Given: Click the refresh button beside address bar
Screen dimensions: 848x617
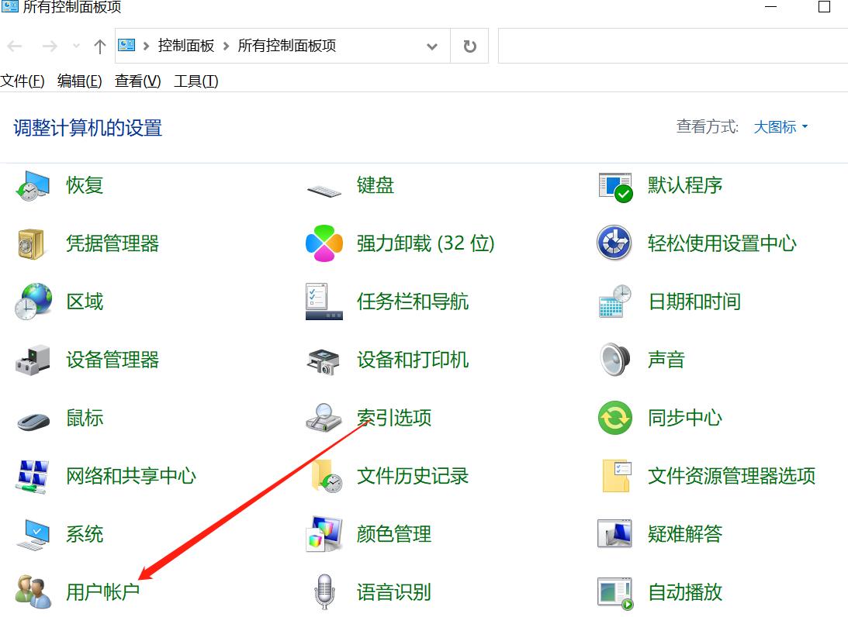Looking at the screenshot, I should click(x=469, y=47).
